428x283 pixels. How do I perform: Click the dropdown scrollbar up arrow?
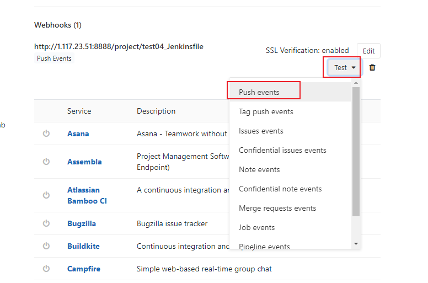click(x=356, y=83)
